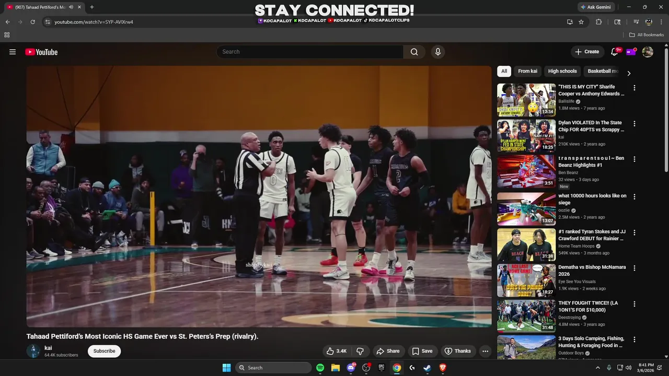Start voice search with microphone icon
The image size is (669, 376).
pyautogui.click(x=438, y=52)
